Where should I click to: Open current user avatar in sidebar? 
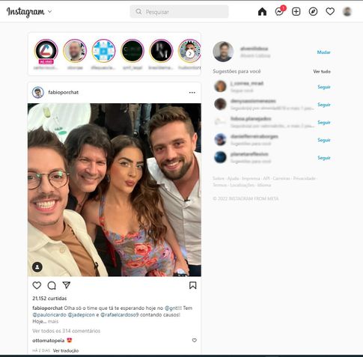[223, 52]
